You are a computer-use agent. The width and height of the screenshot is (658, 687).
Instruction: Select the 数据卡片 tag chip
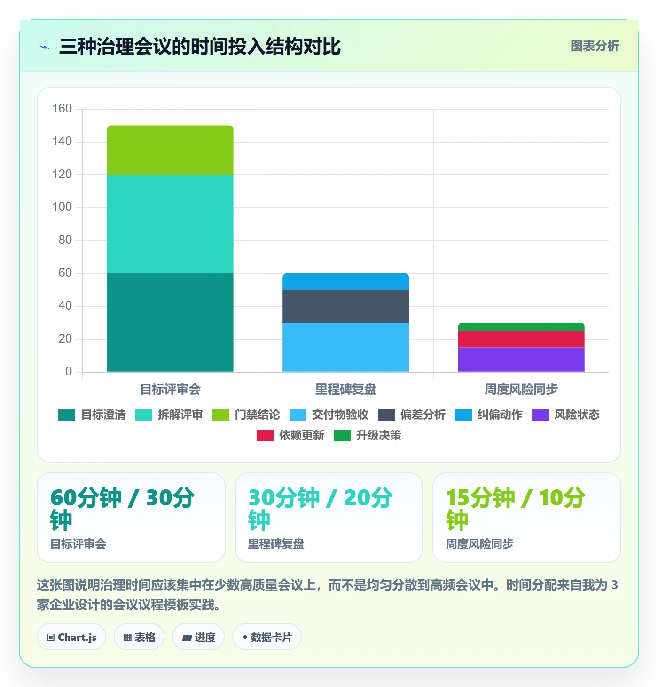point(267,637)
